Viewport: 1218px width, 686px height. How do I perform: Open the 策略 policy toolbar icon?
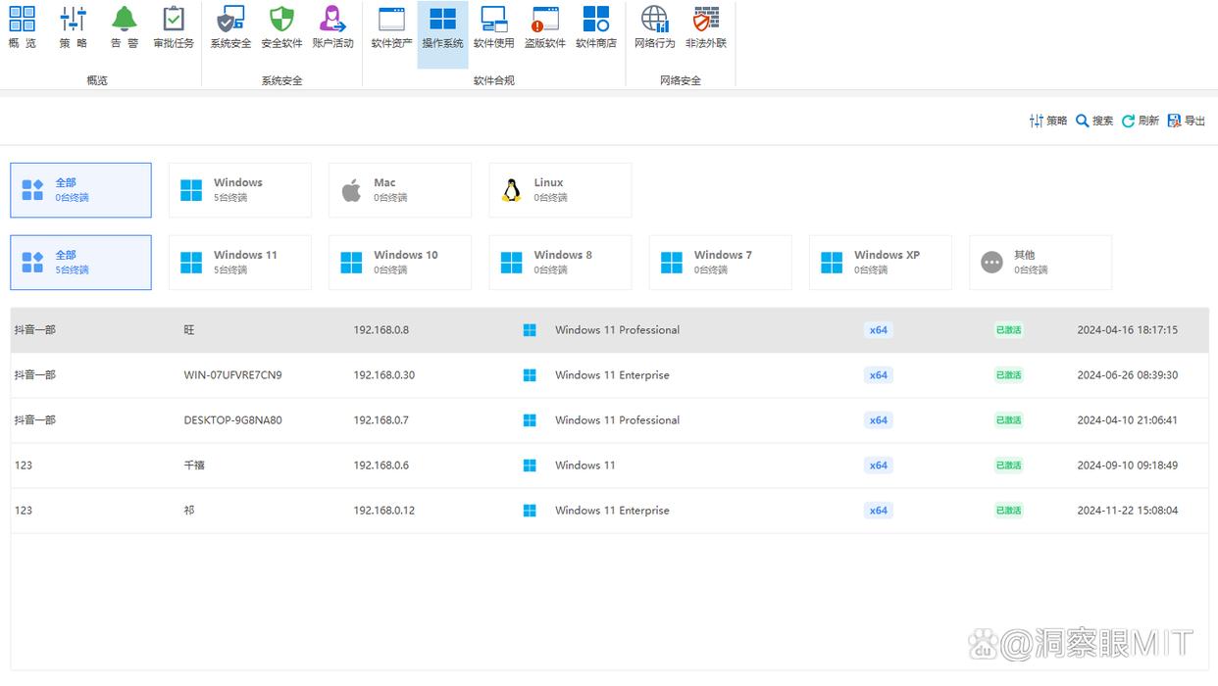[73, 27]
